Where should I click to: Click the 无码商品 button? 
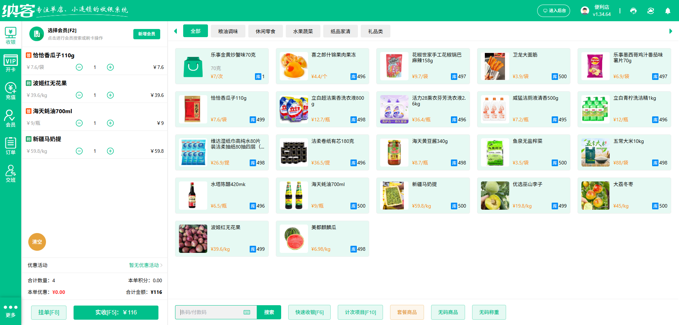[448, 312]
